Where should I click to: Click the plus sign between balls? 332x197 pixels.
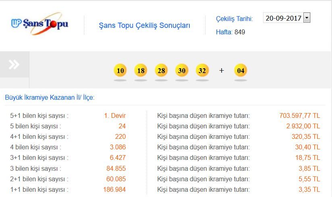point(221,71)
